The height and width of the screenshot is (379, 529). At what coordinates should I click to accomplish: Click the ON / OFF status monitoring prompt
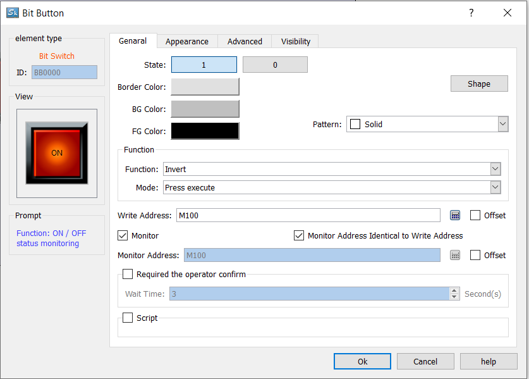tap(51, 238)
